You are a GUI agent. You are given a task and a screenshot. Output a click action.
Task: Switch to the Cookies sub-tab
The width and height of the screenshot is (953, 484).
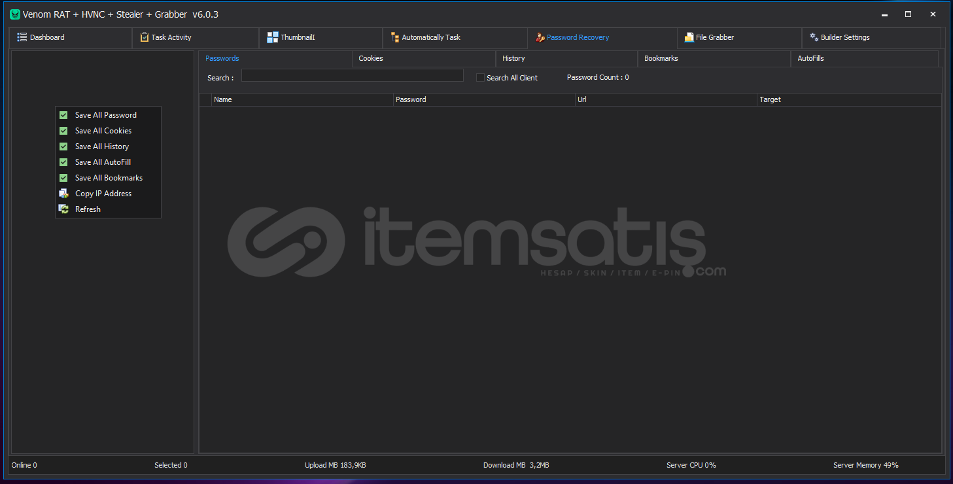(424, 59)
